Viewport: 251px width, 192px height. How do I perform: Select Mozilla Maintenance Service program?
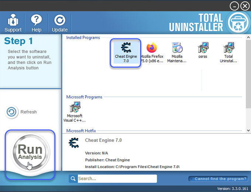click(x=177, y=52)
